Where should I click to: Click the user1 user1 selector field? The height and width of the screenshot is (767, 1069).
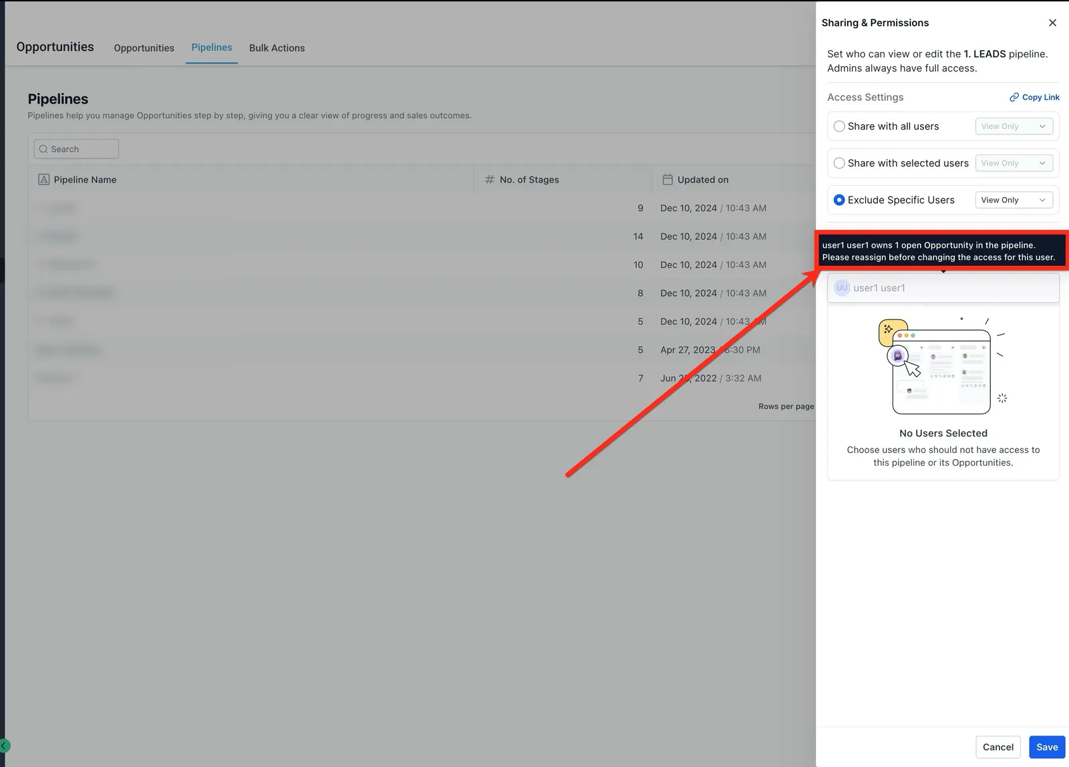point(943,288)
